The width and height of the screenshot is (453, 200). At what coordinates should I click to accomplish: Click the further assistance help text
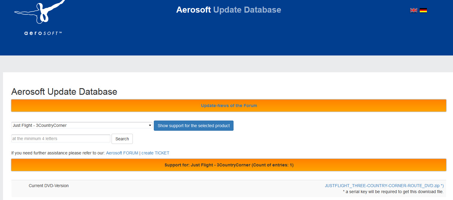58,153
